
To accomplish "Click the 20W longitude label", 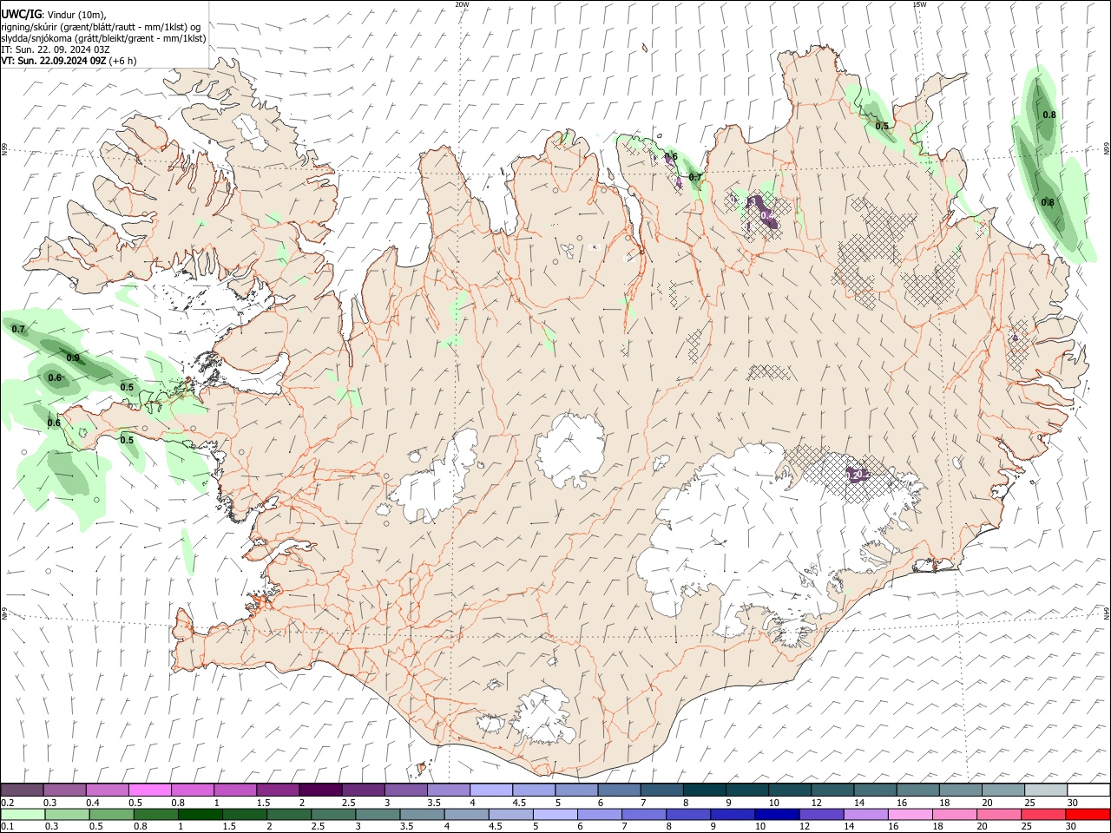I will coord(462,4).
